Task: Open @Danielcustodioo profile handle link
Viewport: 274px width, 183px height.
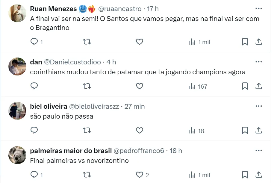Action: (x=72, y=62)
